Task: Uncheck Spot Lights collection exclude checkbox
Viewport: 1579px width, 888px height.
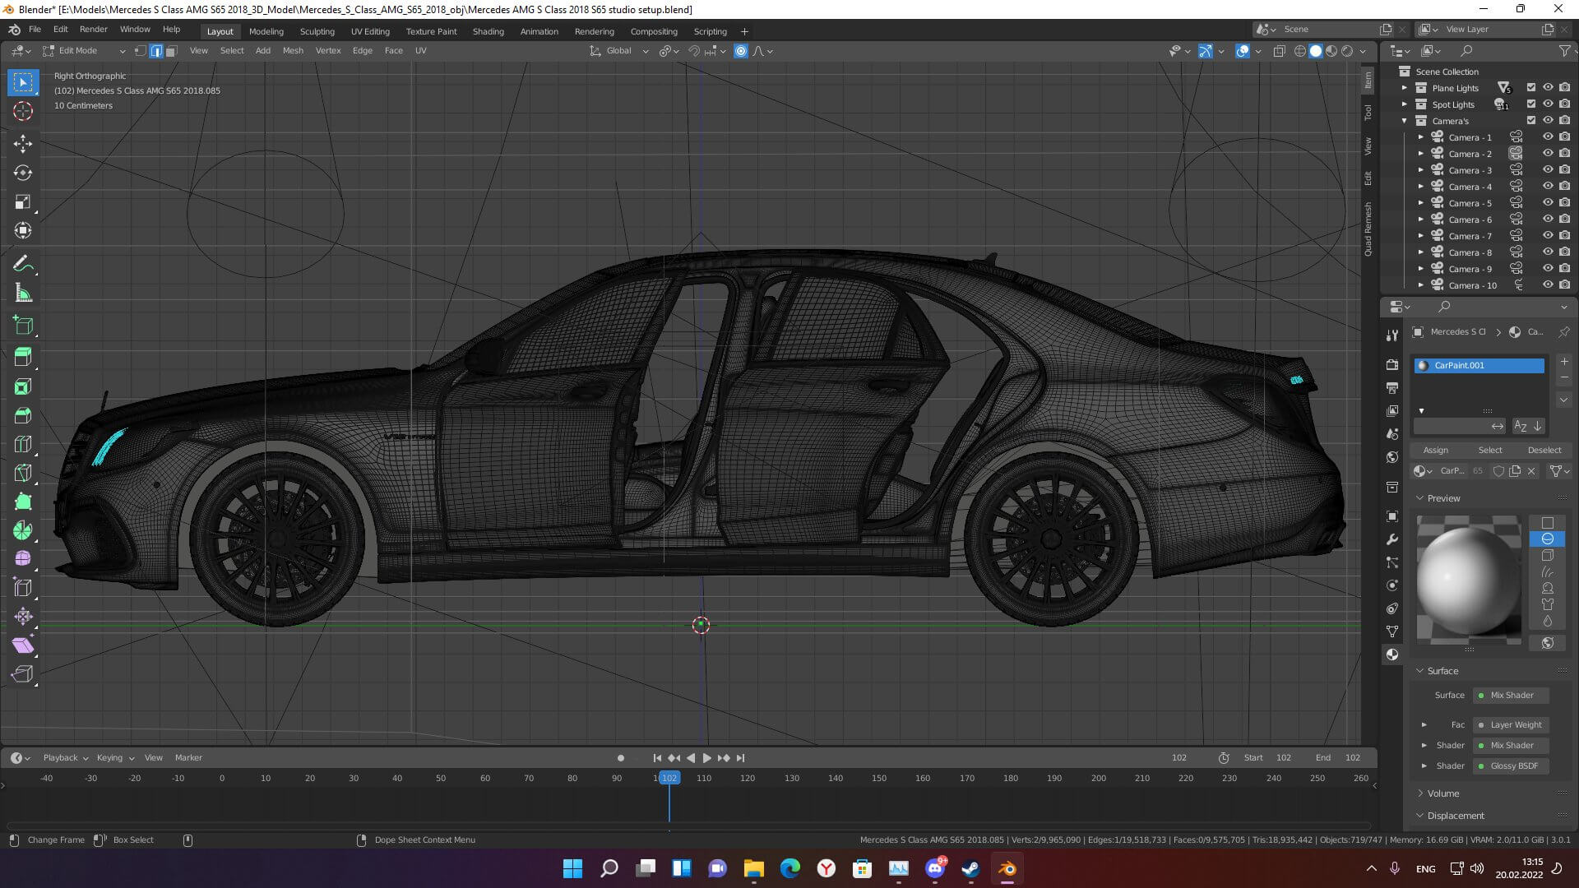Action: point(1531,104)
